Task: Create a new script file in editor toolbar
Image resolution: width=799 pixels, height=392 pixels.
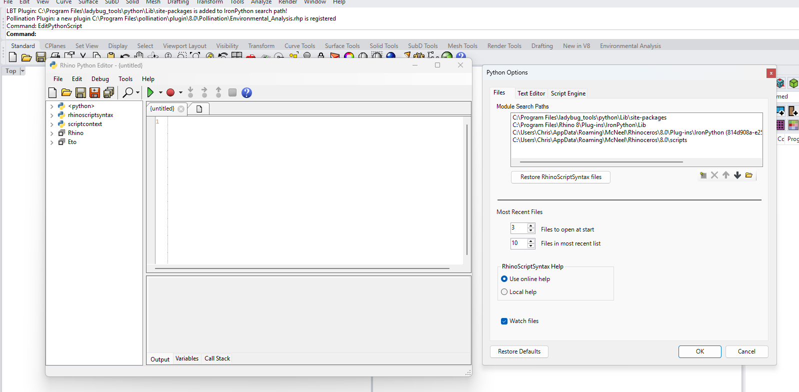Action: (52, 92)
